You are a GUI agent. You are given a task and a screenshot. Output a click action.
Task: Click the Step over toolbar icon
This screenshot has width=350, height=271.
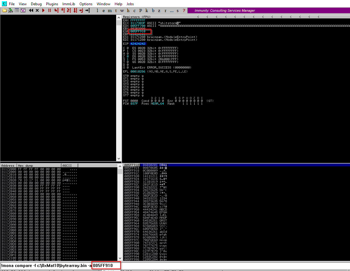pyautogui.click(x=63, y=10)
